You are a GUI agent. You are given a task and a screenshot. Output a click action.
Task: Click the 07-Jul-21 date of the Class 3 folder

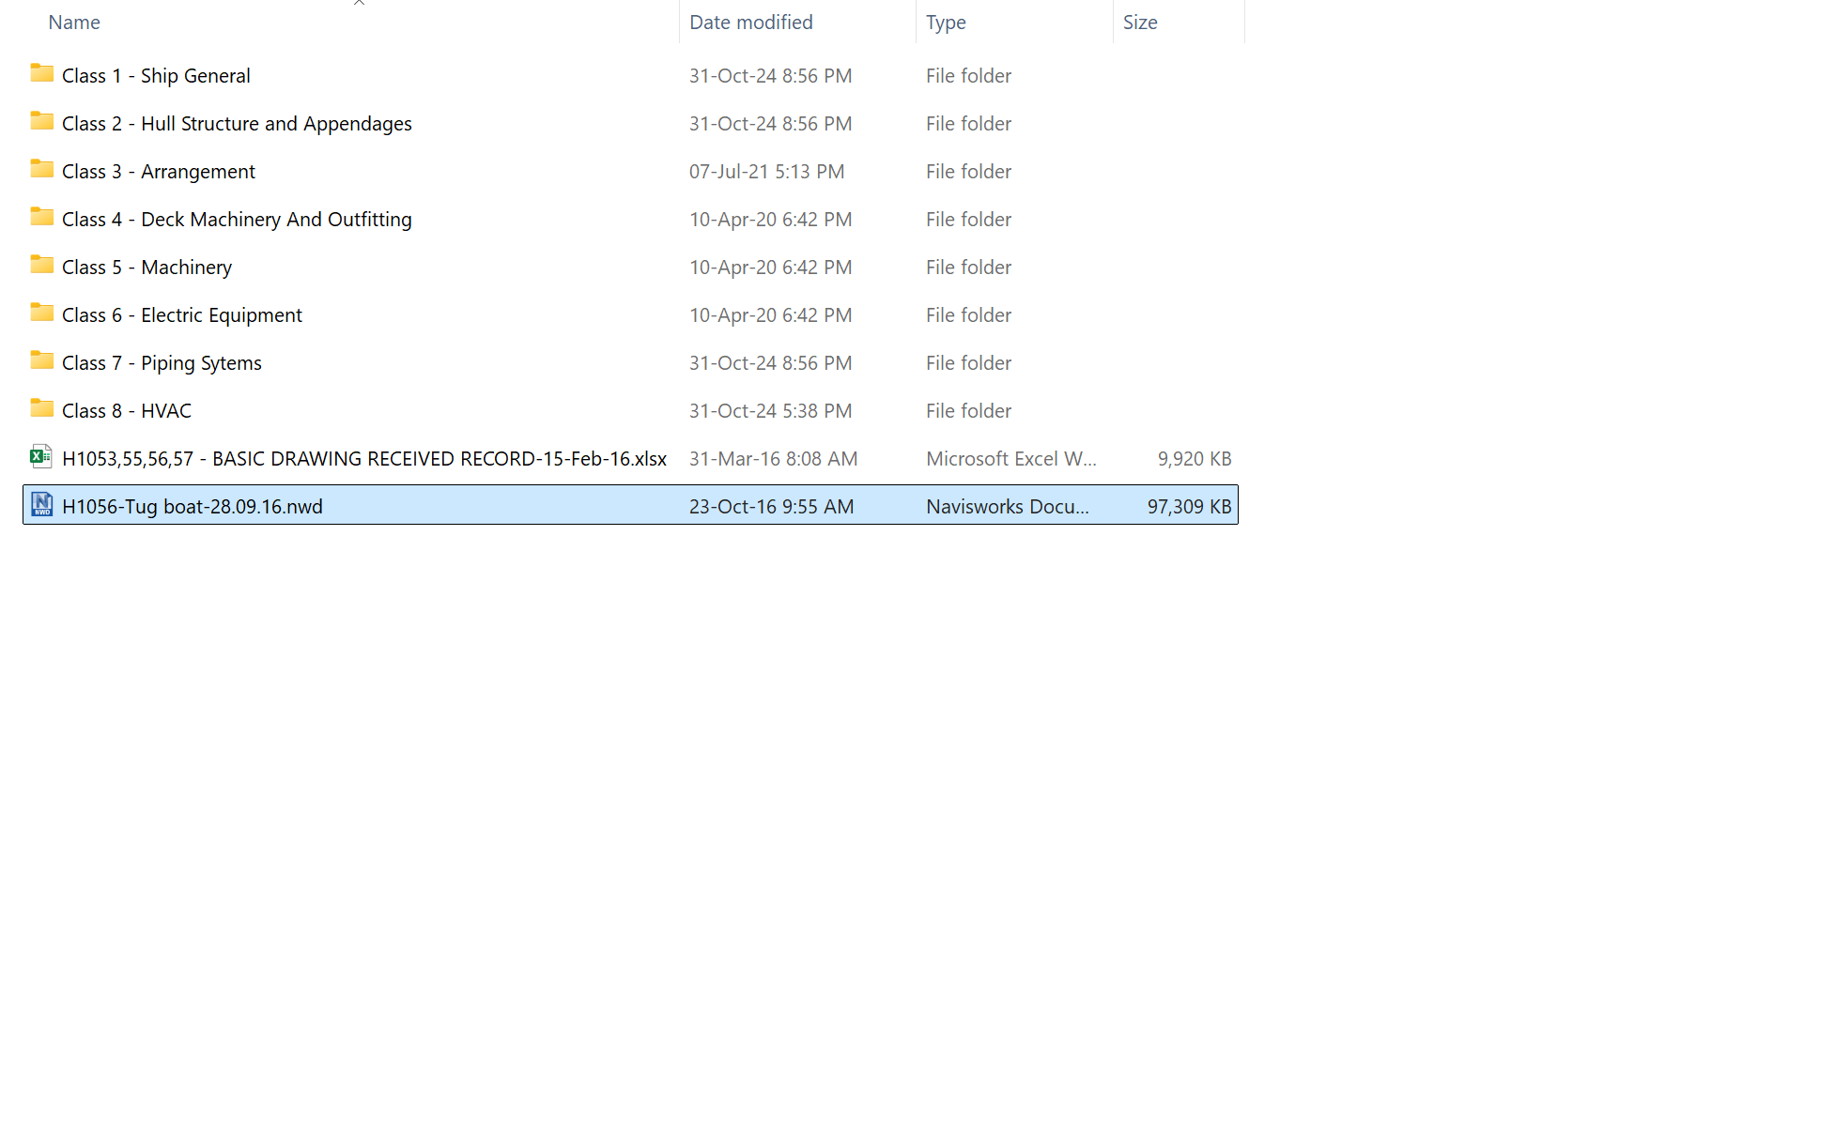pos(766,172)
